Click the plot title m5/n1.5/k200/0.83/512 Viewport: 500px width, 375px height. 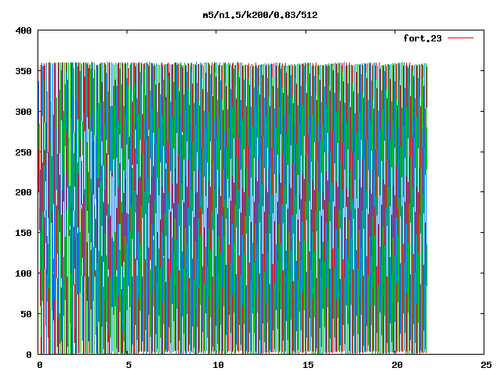tap(260, 15)
